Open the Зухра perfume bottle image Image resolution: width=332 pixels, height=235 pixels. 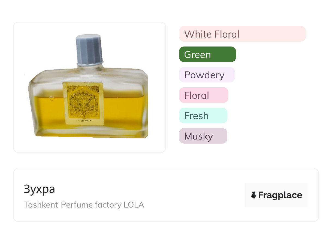click(x=89, y=87)
